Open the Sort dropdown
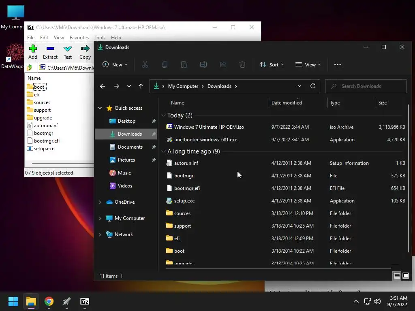This screenshot has height=311, width=415. [x=272, y=64]
